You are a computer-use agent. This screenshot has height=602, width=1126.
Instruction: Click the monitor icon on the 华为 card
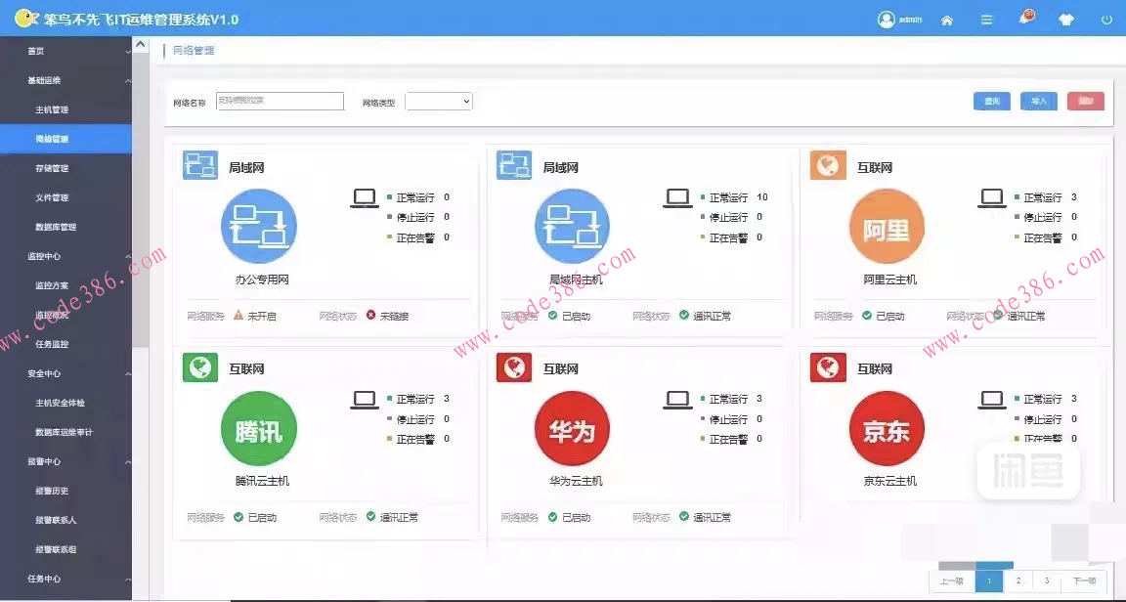677,399
